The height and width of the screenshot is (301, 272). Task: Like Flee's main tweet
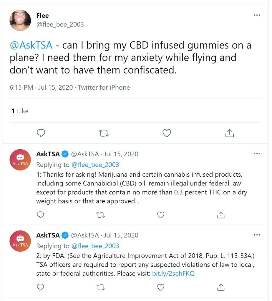(167, 133)
